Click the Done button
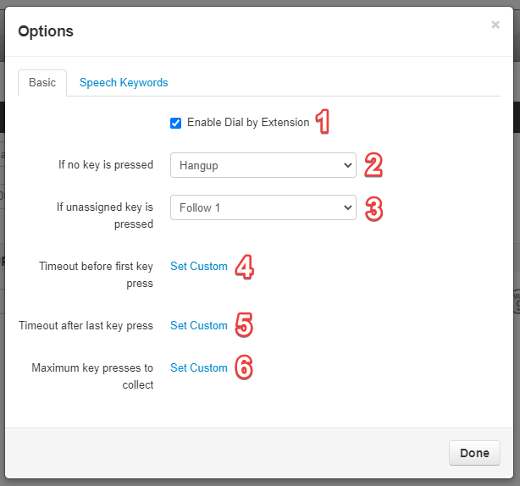This screenshot has height=486, width=520. (x=474, y=453)
